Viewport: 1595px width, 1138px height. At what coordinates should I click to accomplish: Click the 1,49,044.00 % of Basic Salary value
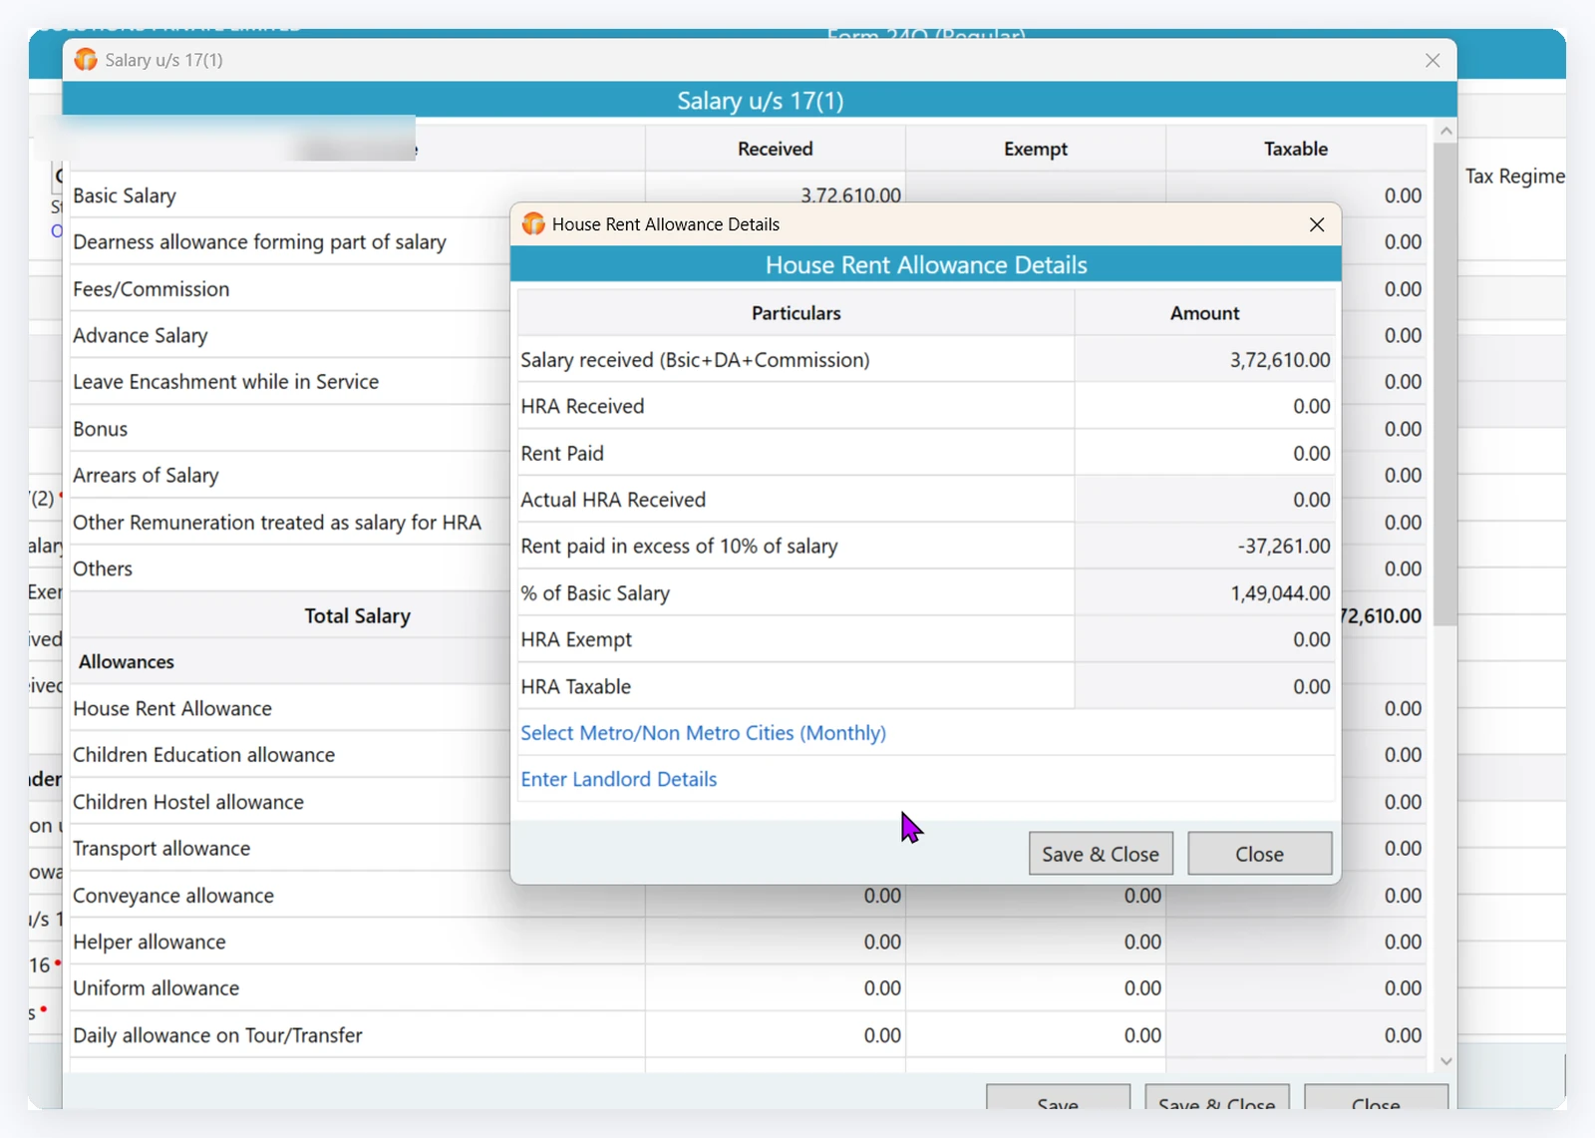1280,593
